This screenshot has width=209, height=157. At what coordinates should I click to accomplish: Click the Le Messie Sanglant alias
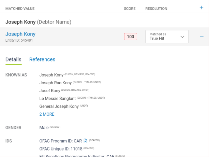[58, 98]
